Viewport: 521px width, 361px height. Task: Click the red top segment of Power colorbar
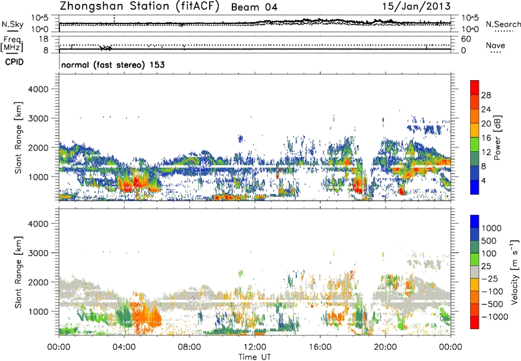[475, 87]
